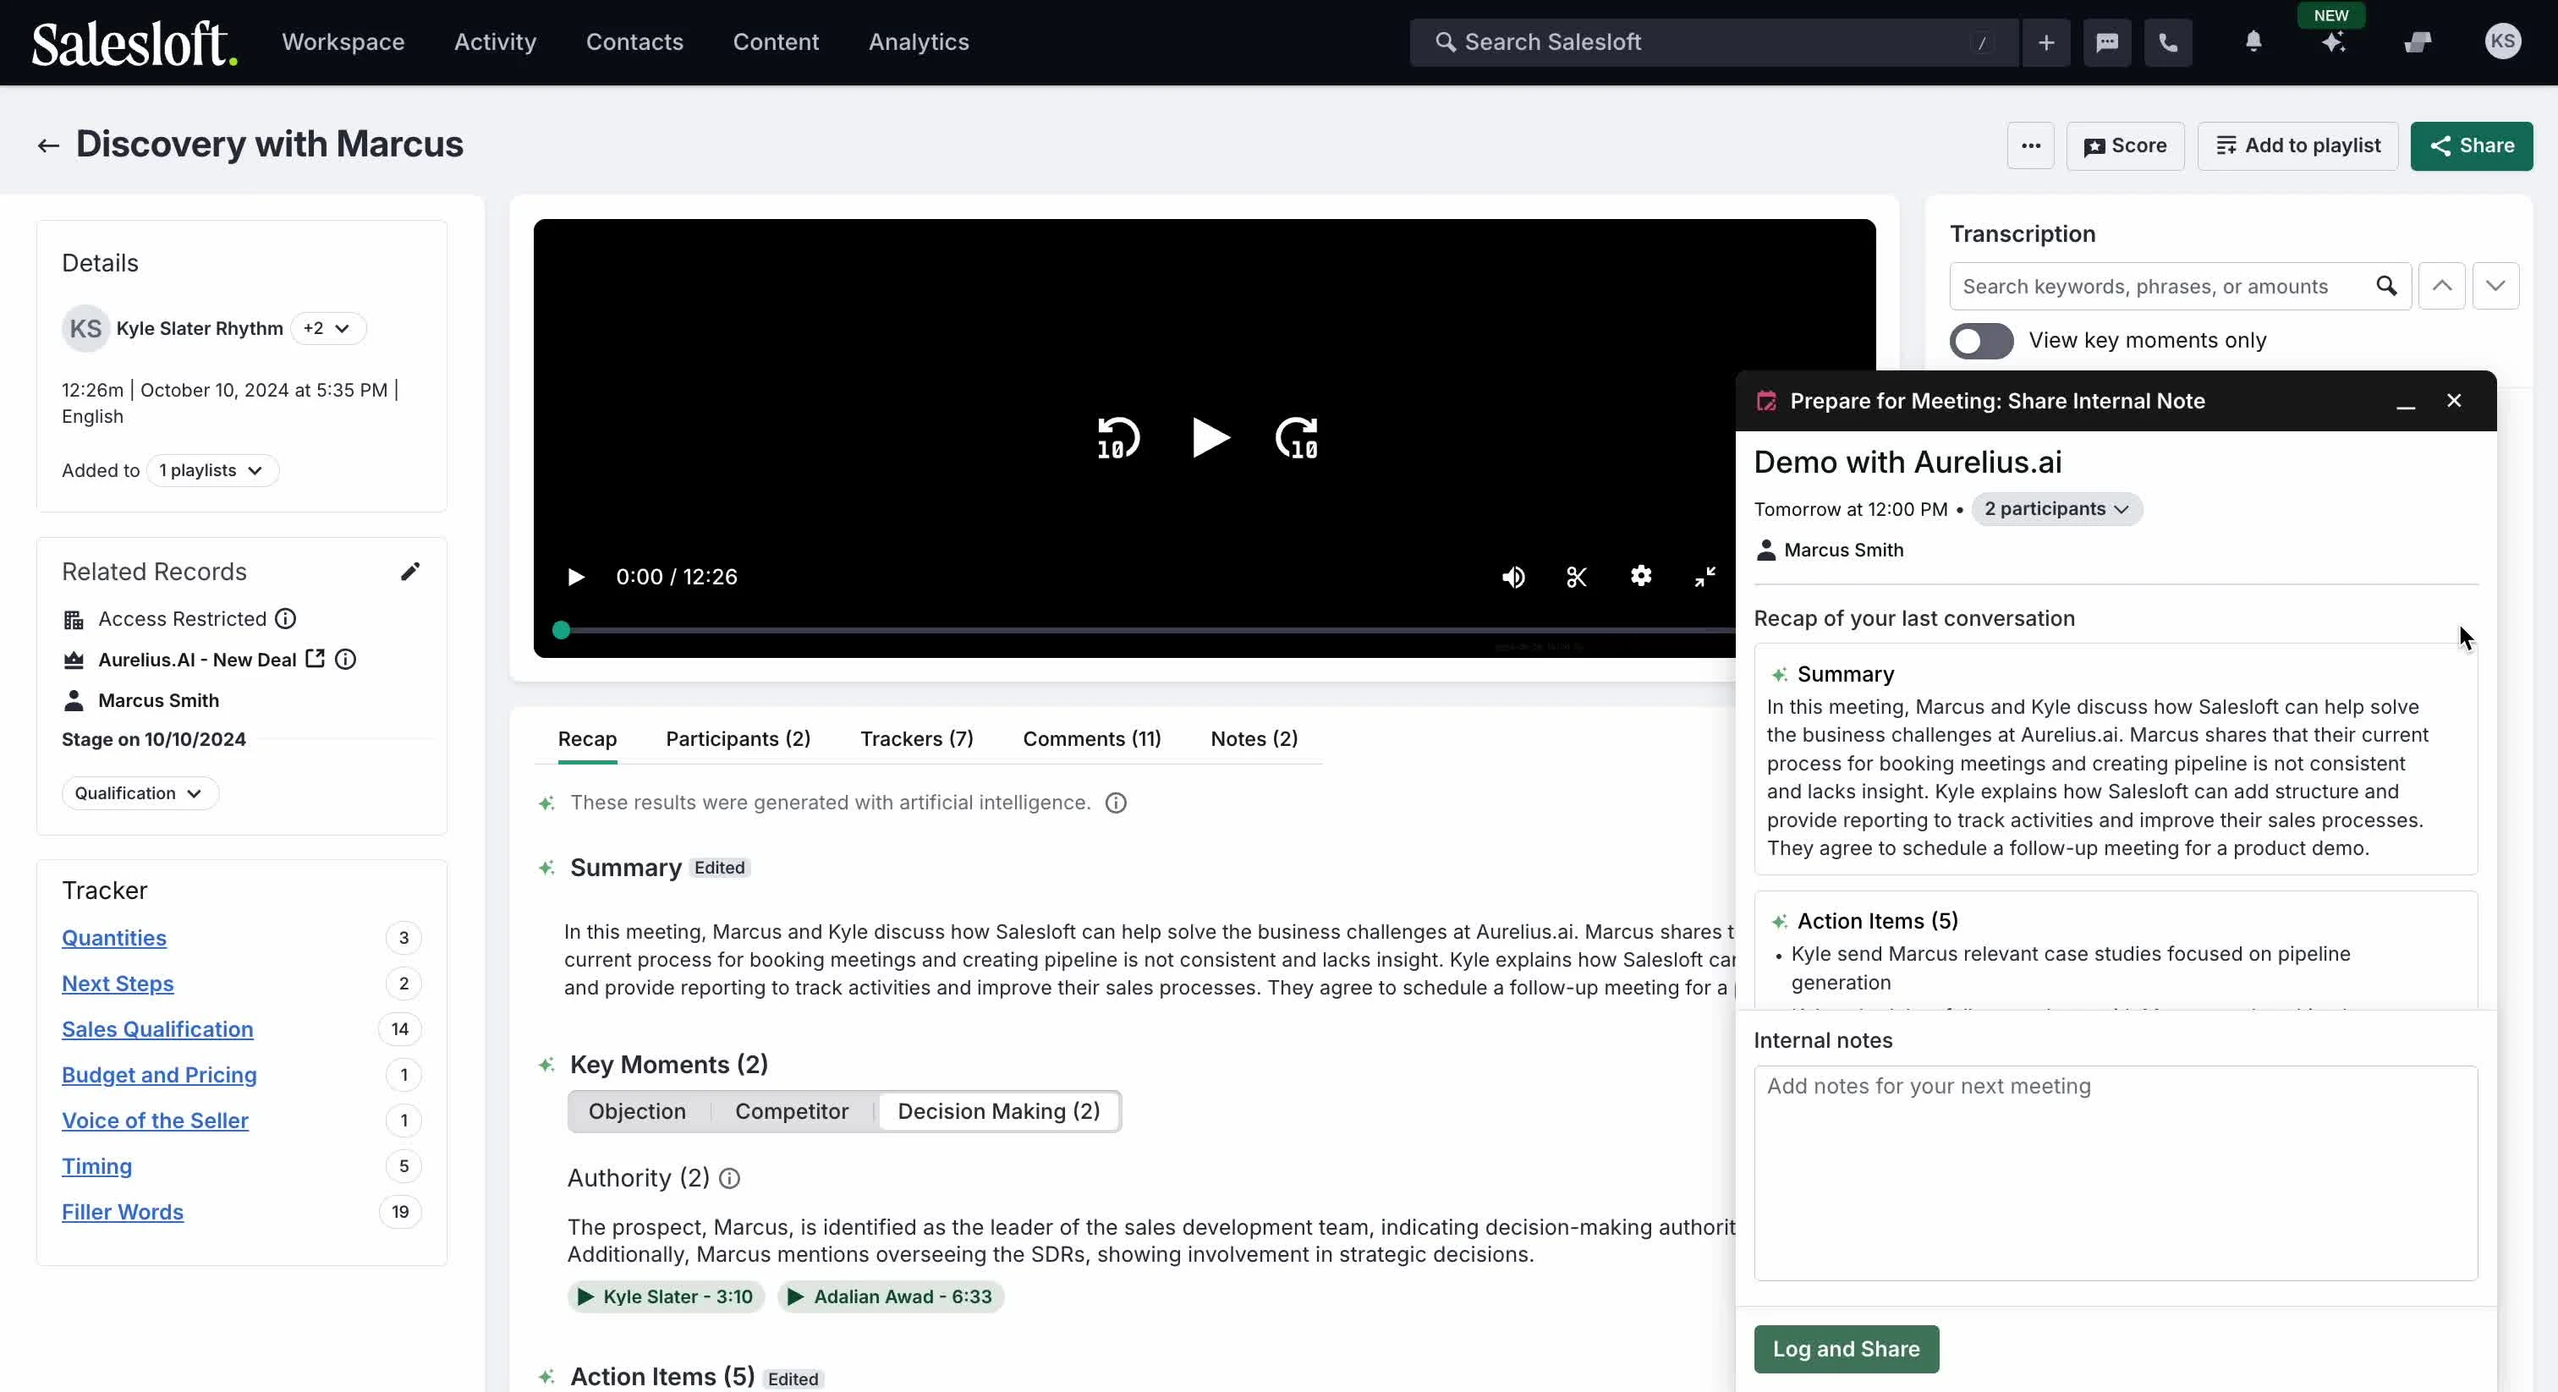Click the transcription search magnifier icon

(2386, 286)
